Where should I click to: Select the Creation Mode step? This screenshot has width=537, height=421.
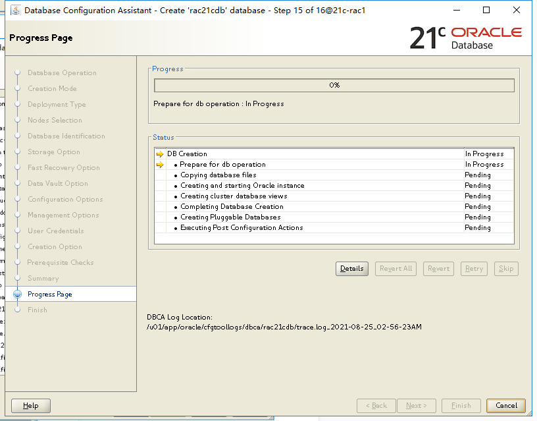52,88
